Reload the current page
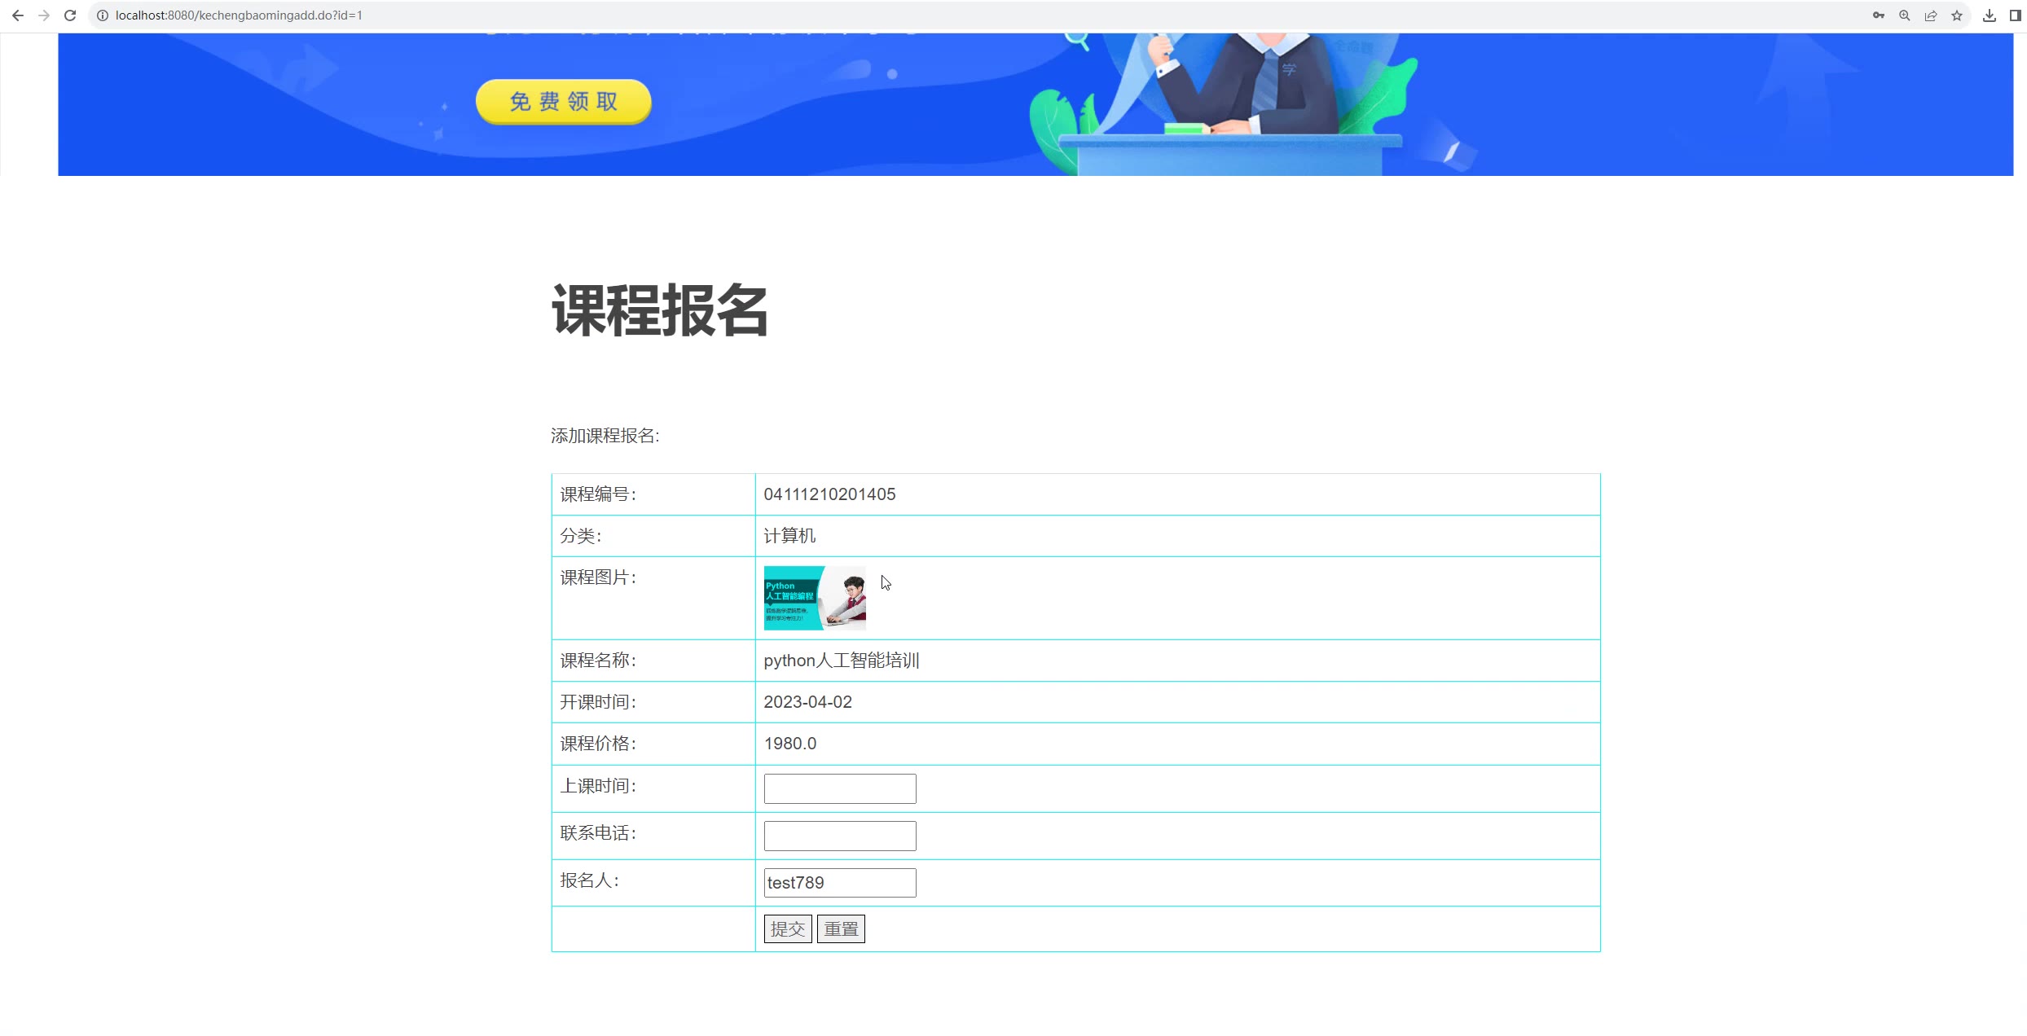The width and height of the screenshot is (2027, 1036). coord(70,15)
